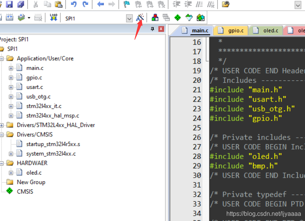
Task: Expand the gpio.c file node
Action: point(11,78)
